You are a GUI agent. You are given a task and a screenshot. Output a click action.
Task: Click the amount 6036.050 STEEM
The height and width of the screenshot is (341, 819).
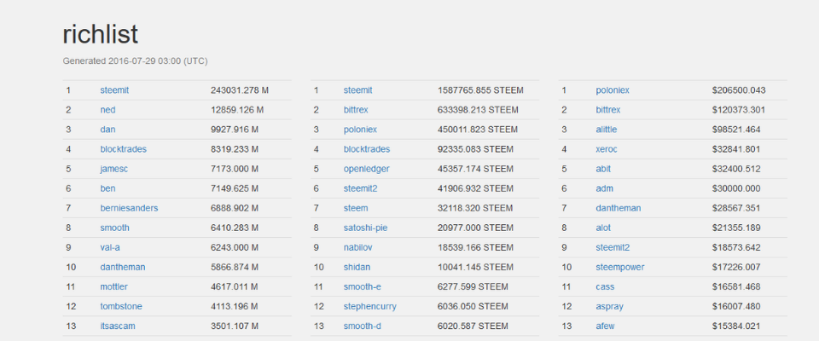tap(473, 307)
